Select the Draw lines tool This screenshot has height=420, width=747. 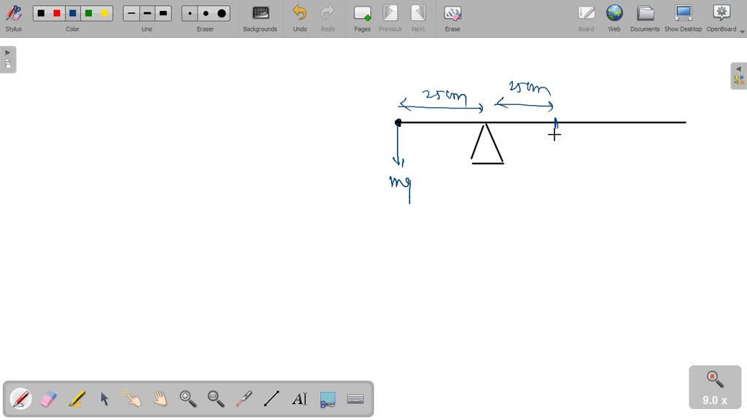(271, 398)
